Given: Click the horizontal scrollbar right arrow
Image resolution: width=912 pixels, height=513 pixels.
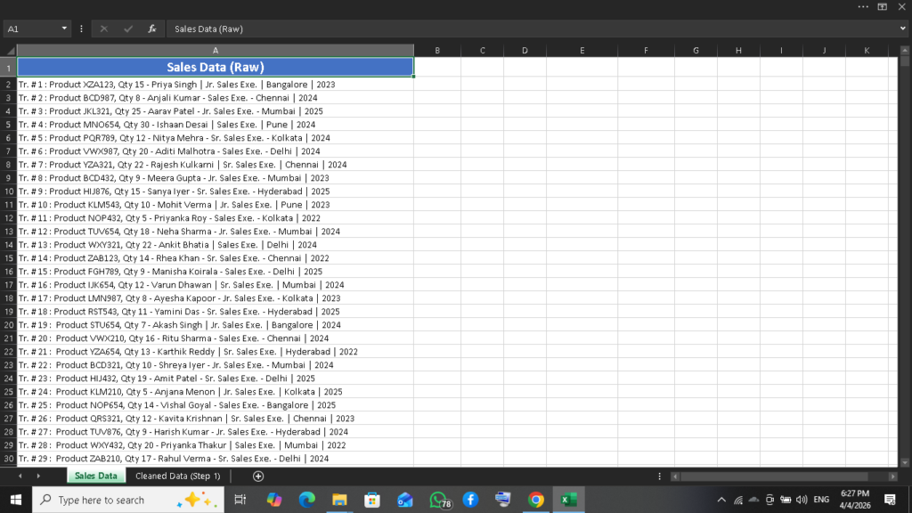Looking at the screenshot, I should (x=892, y=476).
